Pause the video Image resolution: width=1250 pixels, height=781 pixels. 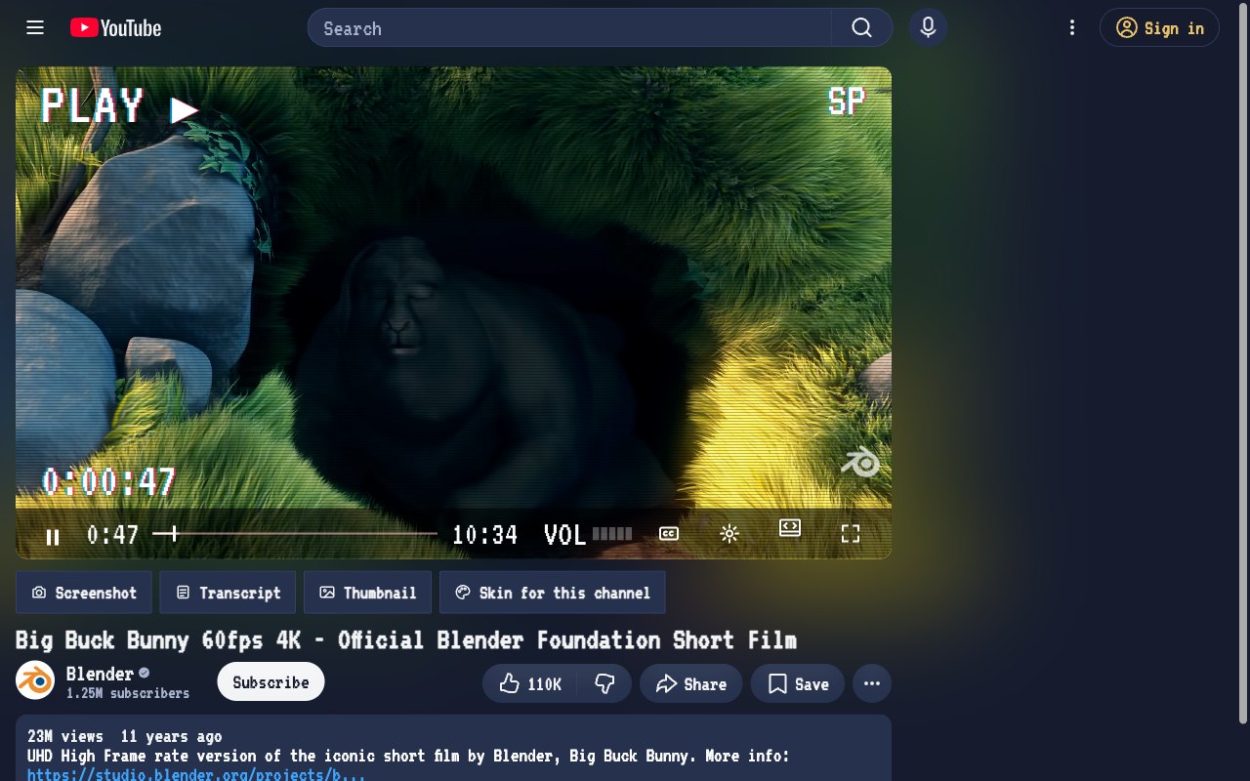(53, 536)
